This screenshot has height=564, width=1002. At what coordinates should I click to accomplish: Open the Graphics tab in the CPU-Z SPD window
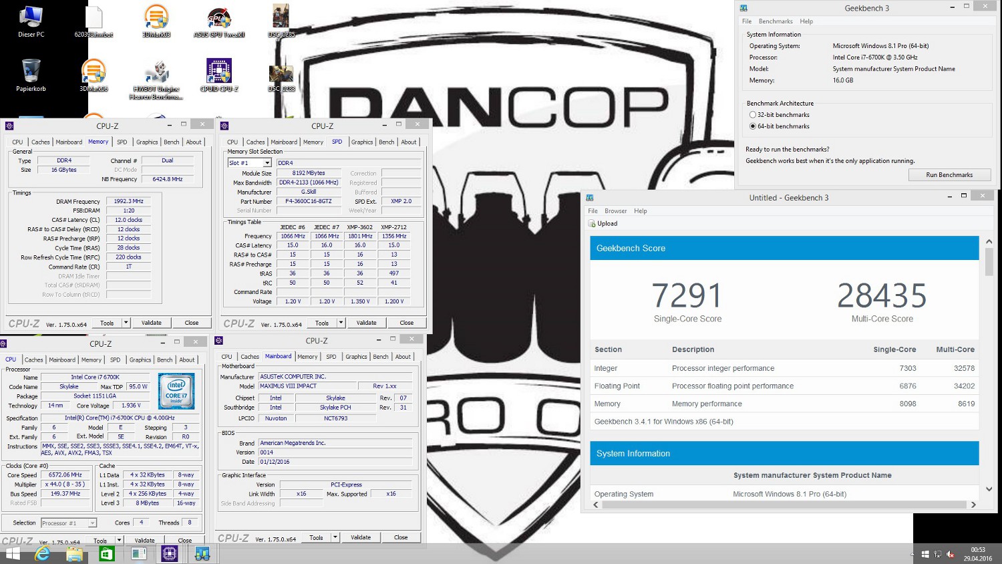coord(362,142)
